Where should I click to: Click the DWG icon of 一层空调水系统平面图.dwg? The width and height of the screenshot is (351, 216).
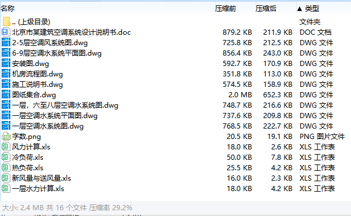(6, 116)
